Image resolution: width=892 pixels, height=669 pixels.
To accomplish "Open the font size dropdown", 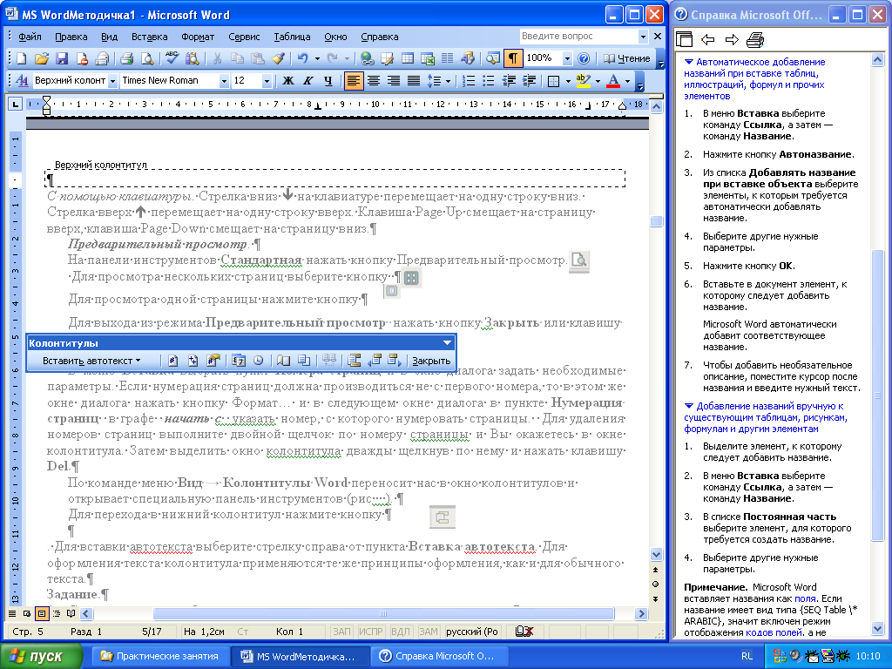I will [x=267, y=81].
